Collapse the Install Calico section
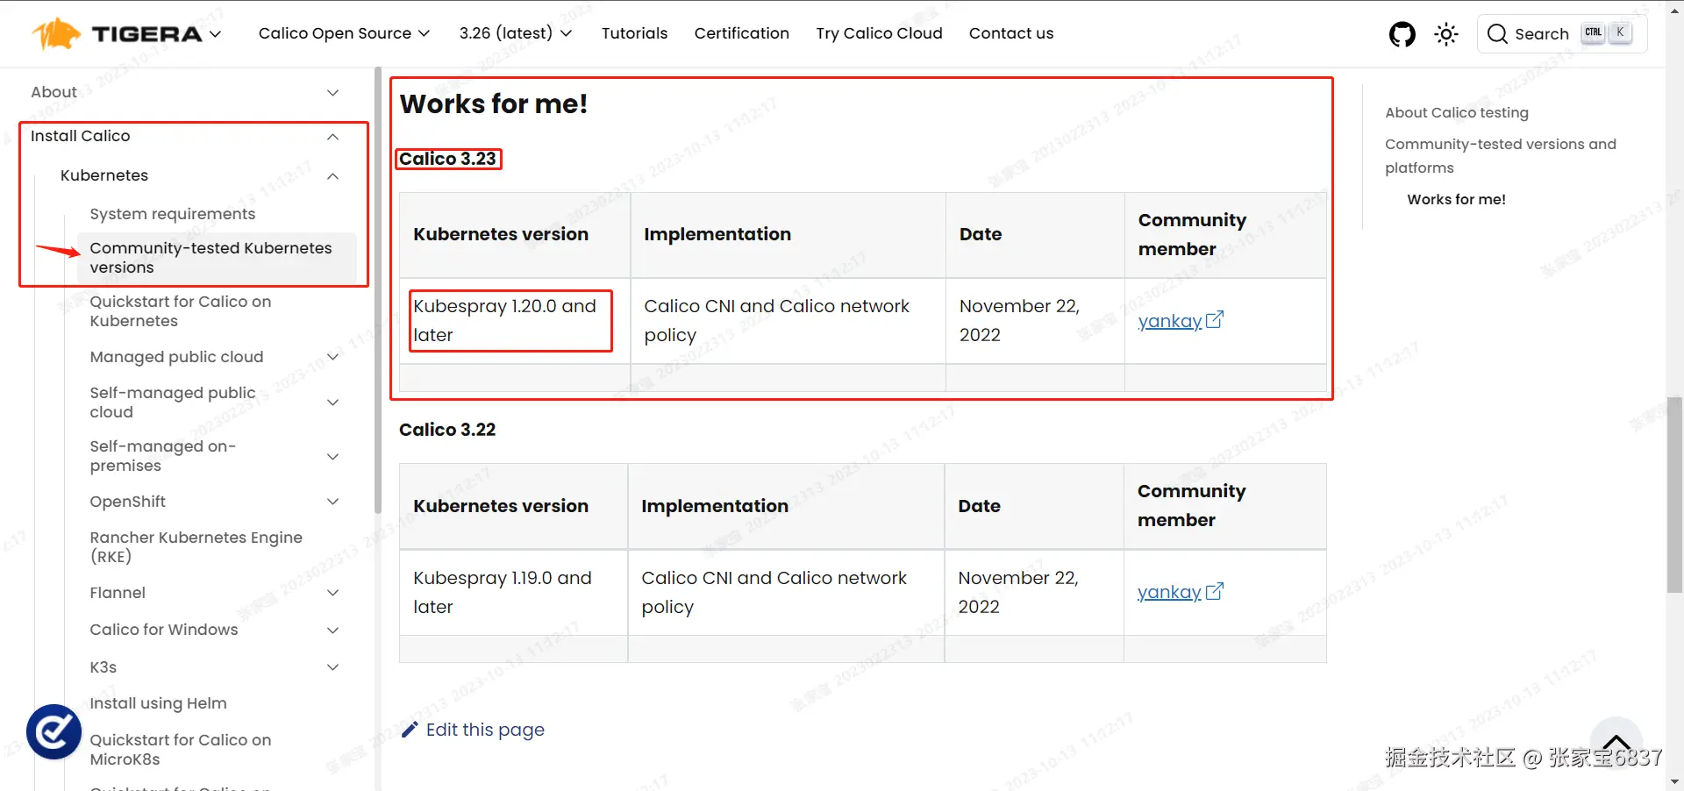 click(x=332, y=136)
